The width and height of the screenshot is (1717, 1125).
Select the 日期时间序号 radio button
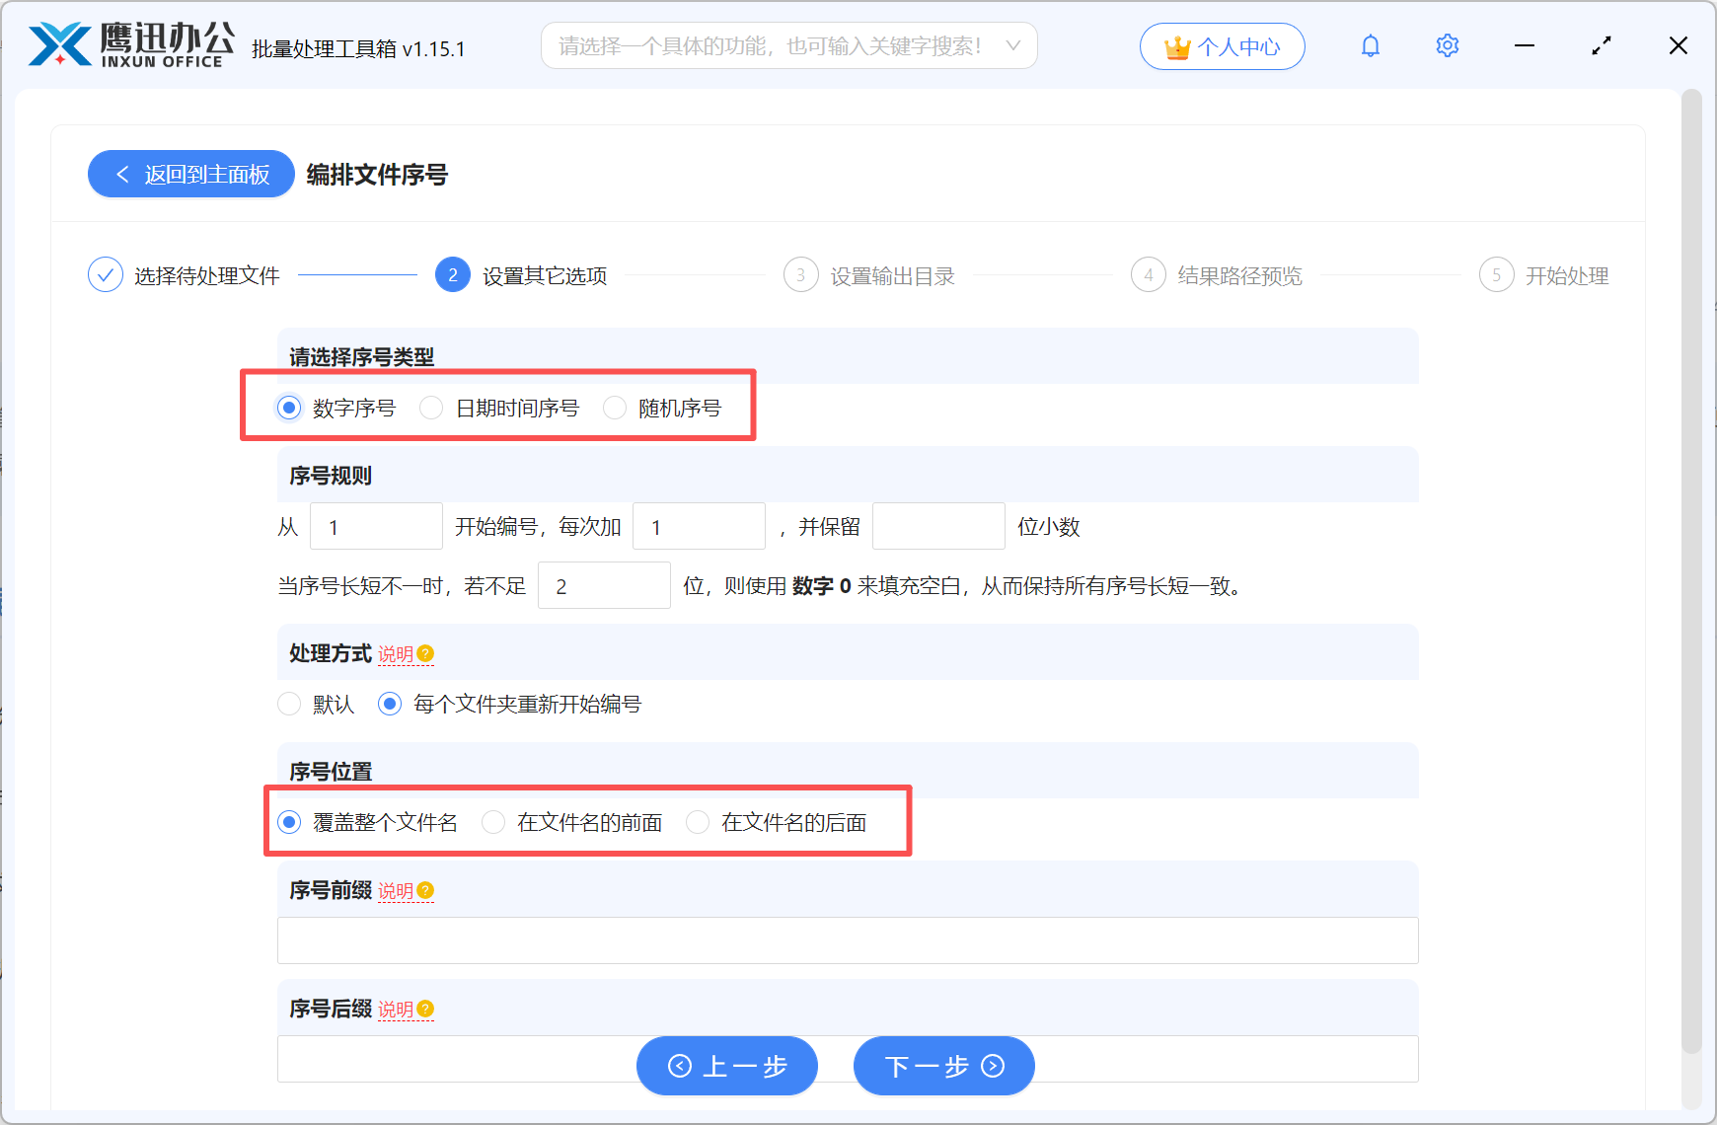(x=431, y=408)
